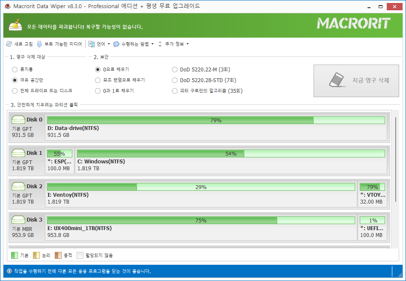The image size is (406, 281).
Task: Click the eraser icon on wipe button
Action: point(337,80)
